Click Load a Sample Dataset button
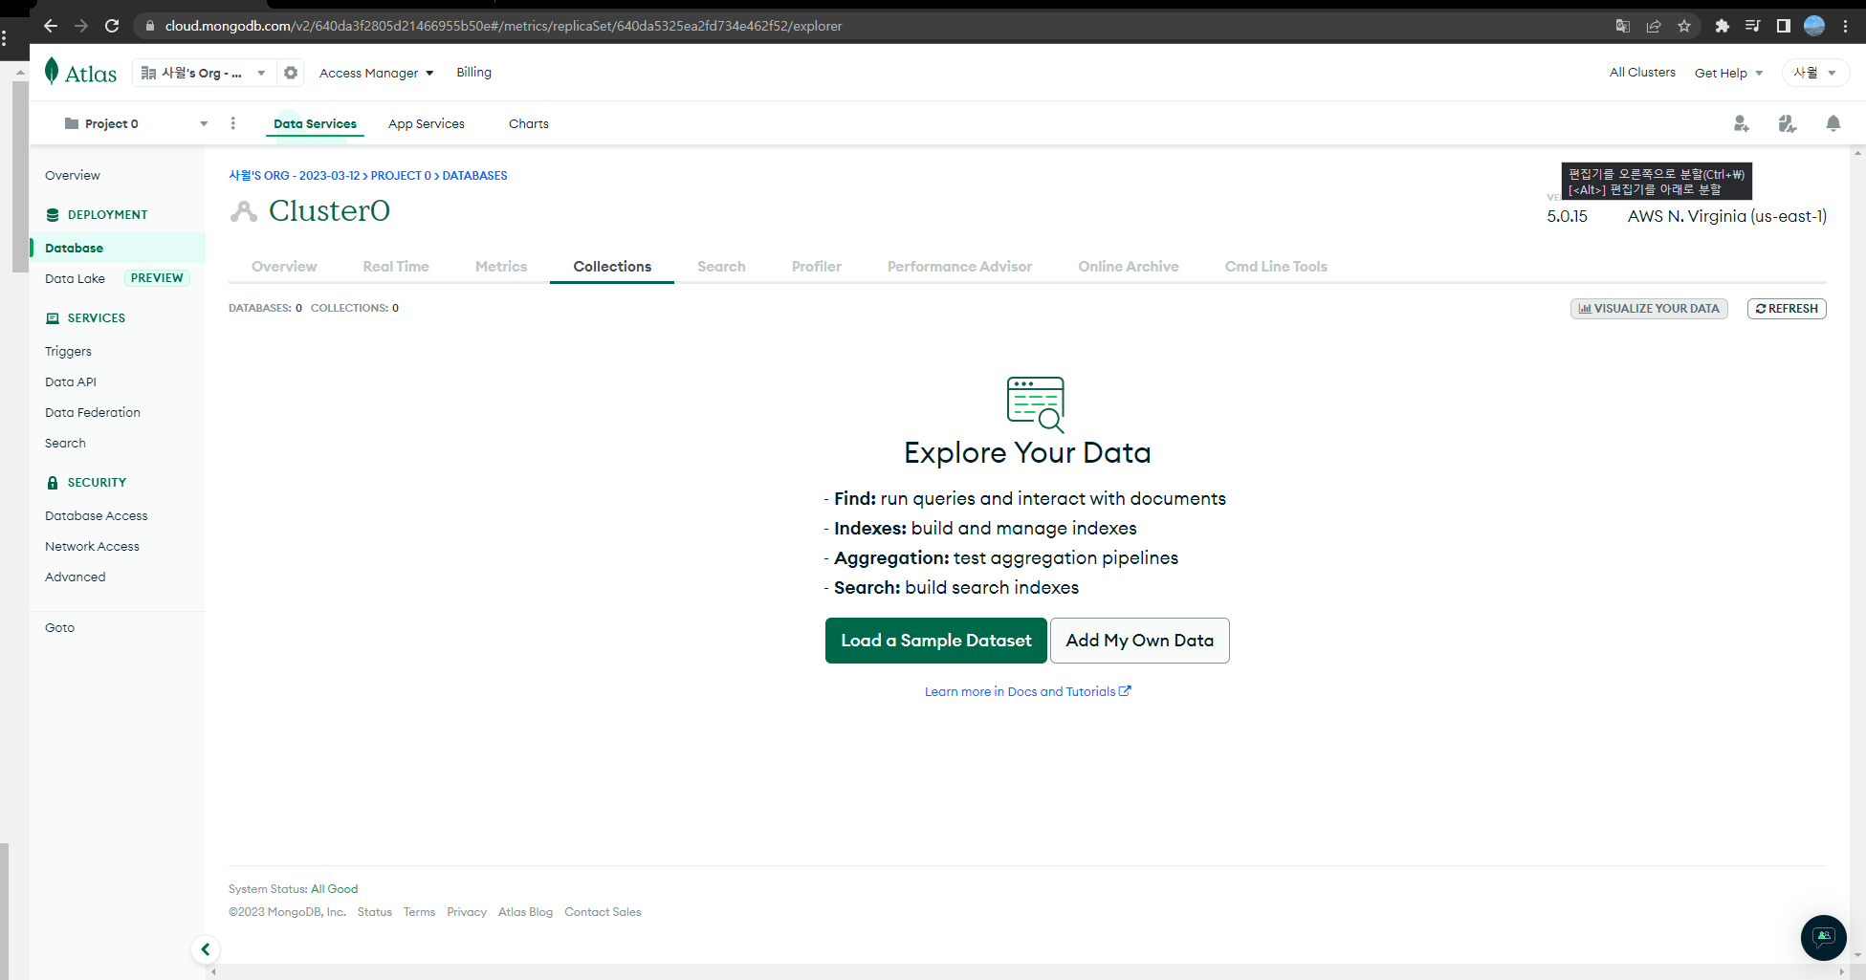This screenshot has width=1866, height=980. (936, 641)
